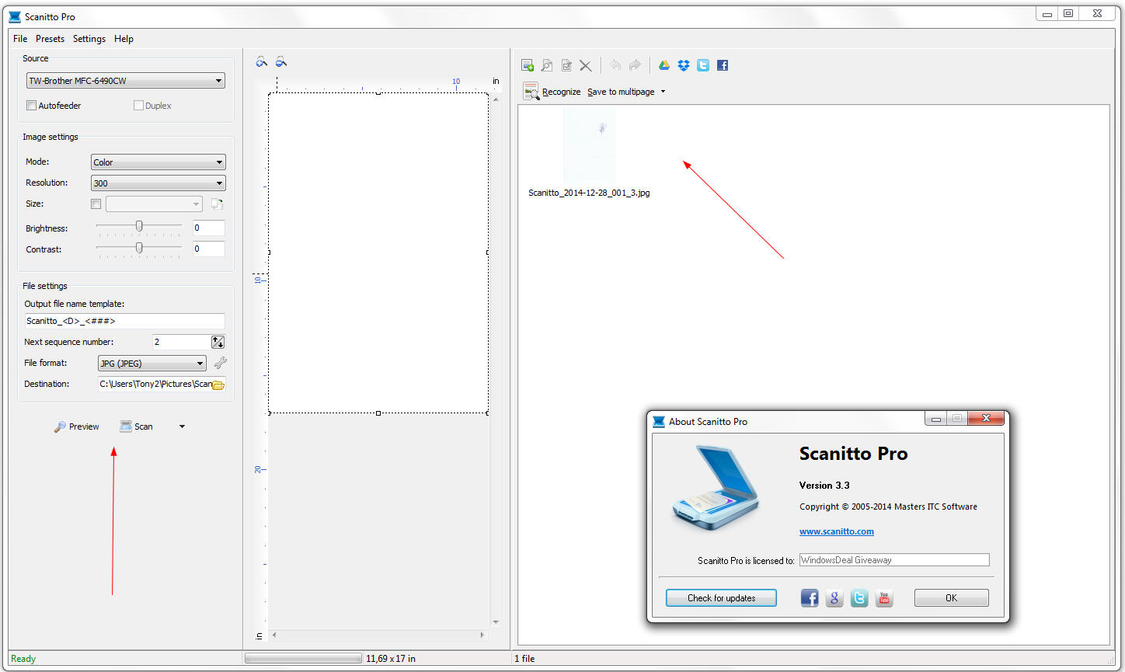Click the reset sequence number icon
Viewport: 1125px width, 672px height.
pos(218,342)
